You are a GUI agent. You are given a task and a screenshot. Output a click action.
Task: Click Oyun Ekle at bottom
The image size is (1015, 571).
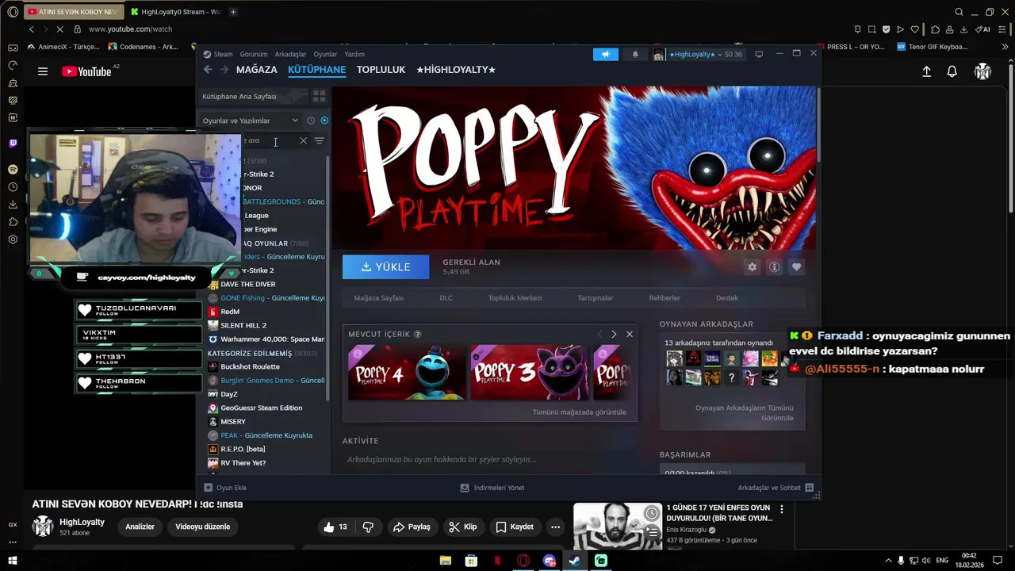point(225,488)
